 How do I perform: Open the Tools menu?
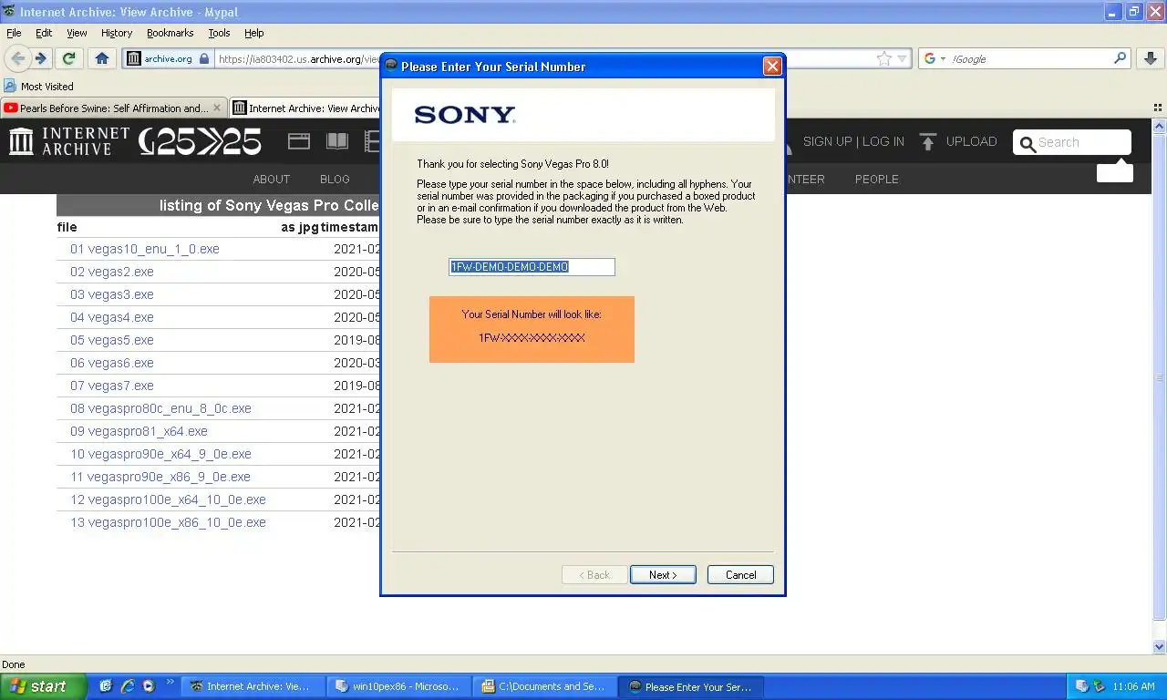pyautogui.click(x=219, y=33)
